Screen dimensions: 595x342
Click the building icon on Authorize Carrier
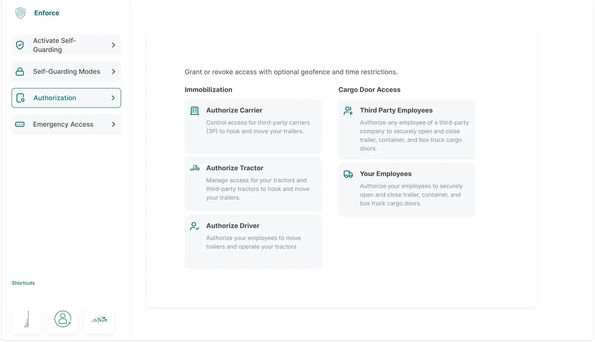194,111
